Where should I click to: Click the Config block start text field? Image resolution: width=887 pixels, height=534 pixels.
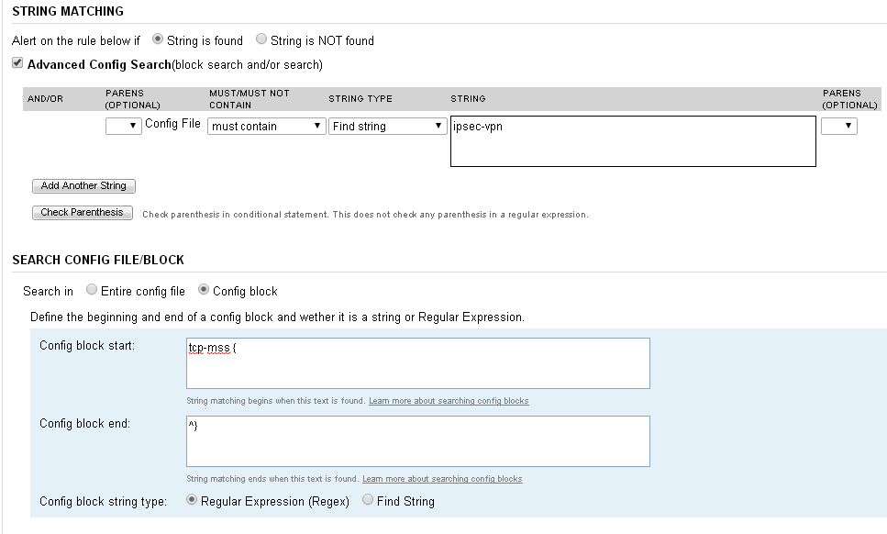pyautogui.click(x=417, y=363)
